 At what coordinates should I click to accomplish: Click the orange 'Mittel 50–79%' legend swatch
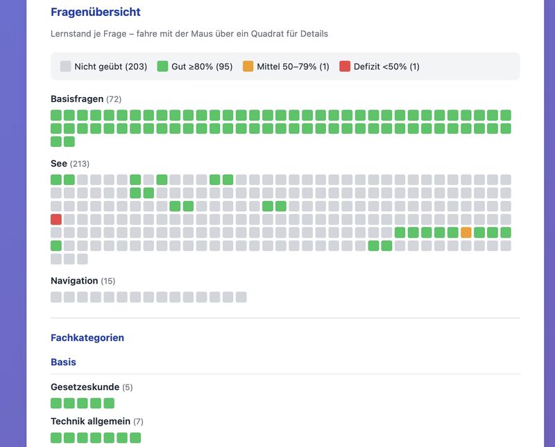click(248, 67)
